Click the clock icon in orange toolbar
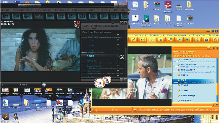Viewport: 219px width, 124px height. pos(215,40)
